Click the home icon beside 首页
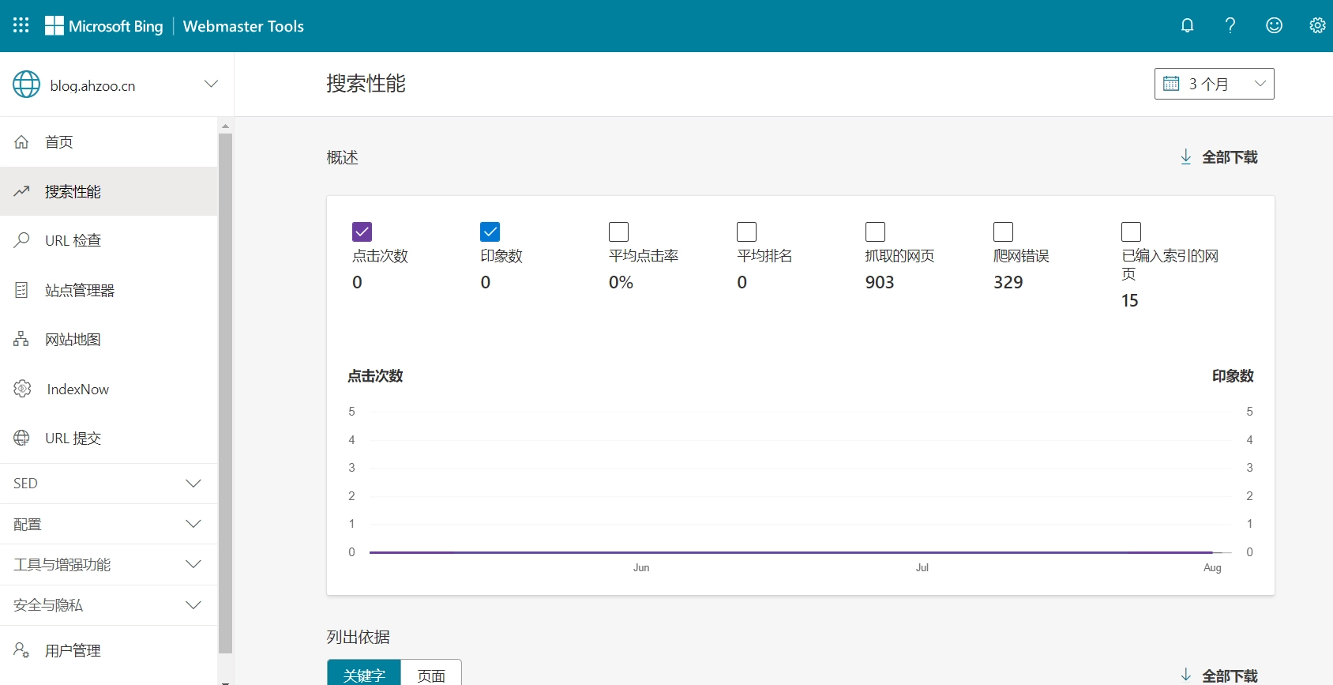Viewport: 1333px width, 685px height. point(21,142)
